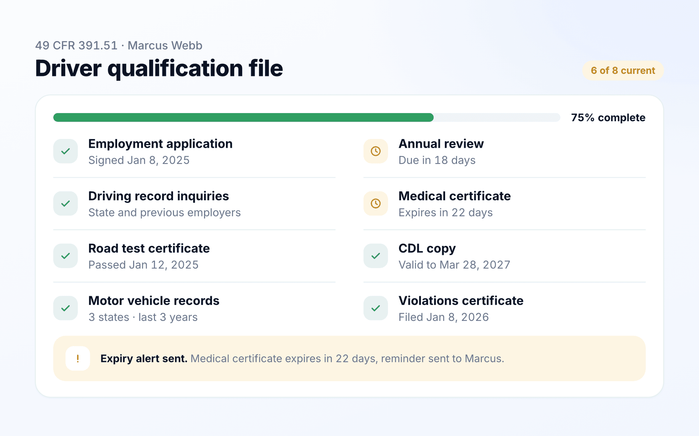Screen dimensions: 699x436
Task: Click the Driving record inquiries checkmark icon
Action: 66,203
